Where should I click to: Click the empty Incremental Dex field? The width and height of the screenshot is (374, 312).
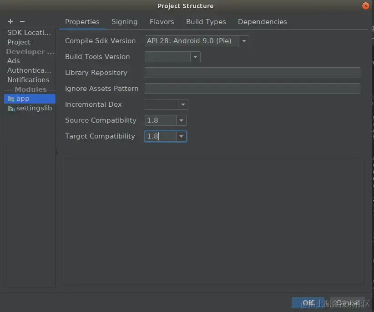pos(161,104)
